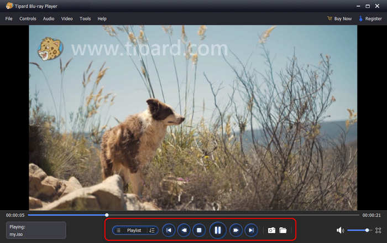This screenshot has height=243, width=387.
Task: Open the Help menu
Action: [102, 18]
